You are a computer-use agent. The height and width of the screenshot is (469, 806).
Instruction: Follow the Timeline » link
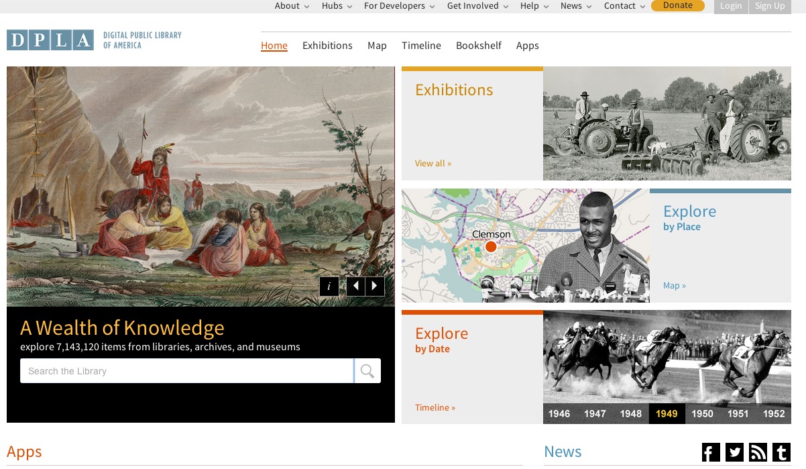point(435,407)
